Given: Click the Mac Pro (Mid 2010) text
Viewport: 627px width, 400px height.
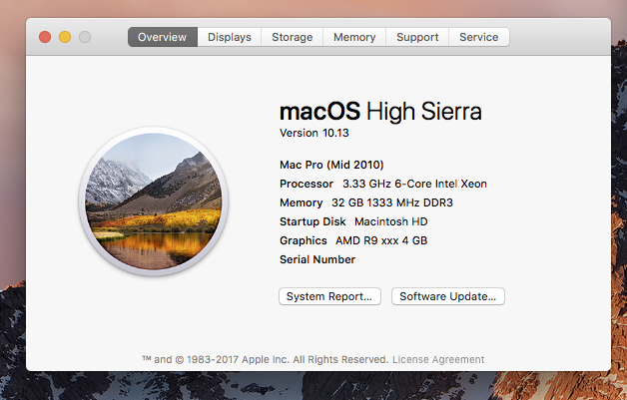Looking at the screenshot, I should point(331,165).
